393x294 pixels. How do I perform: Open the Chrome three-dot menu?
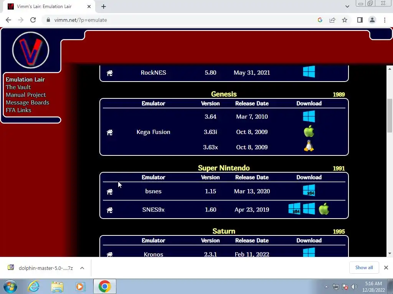pyautogui.click(x=385, y=20)
